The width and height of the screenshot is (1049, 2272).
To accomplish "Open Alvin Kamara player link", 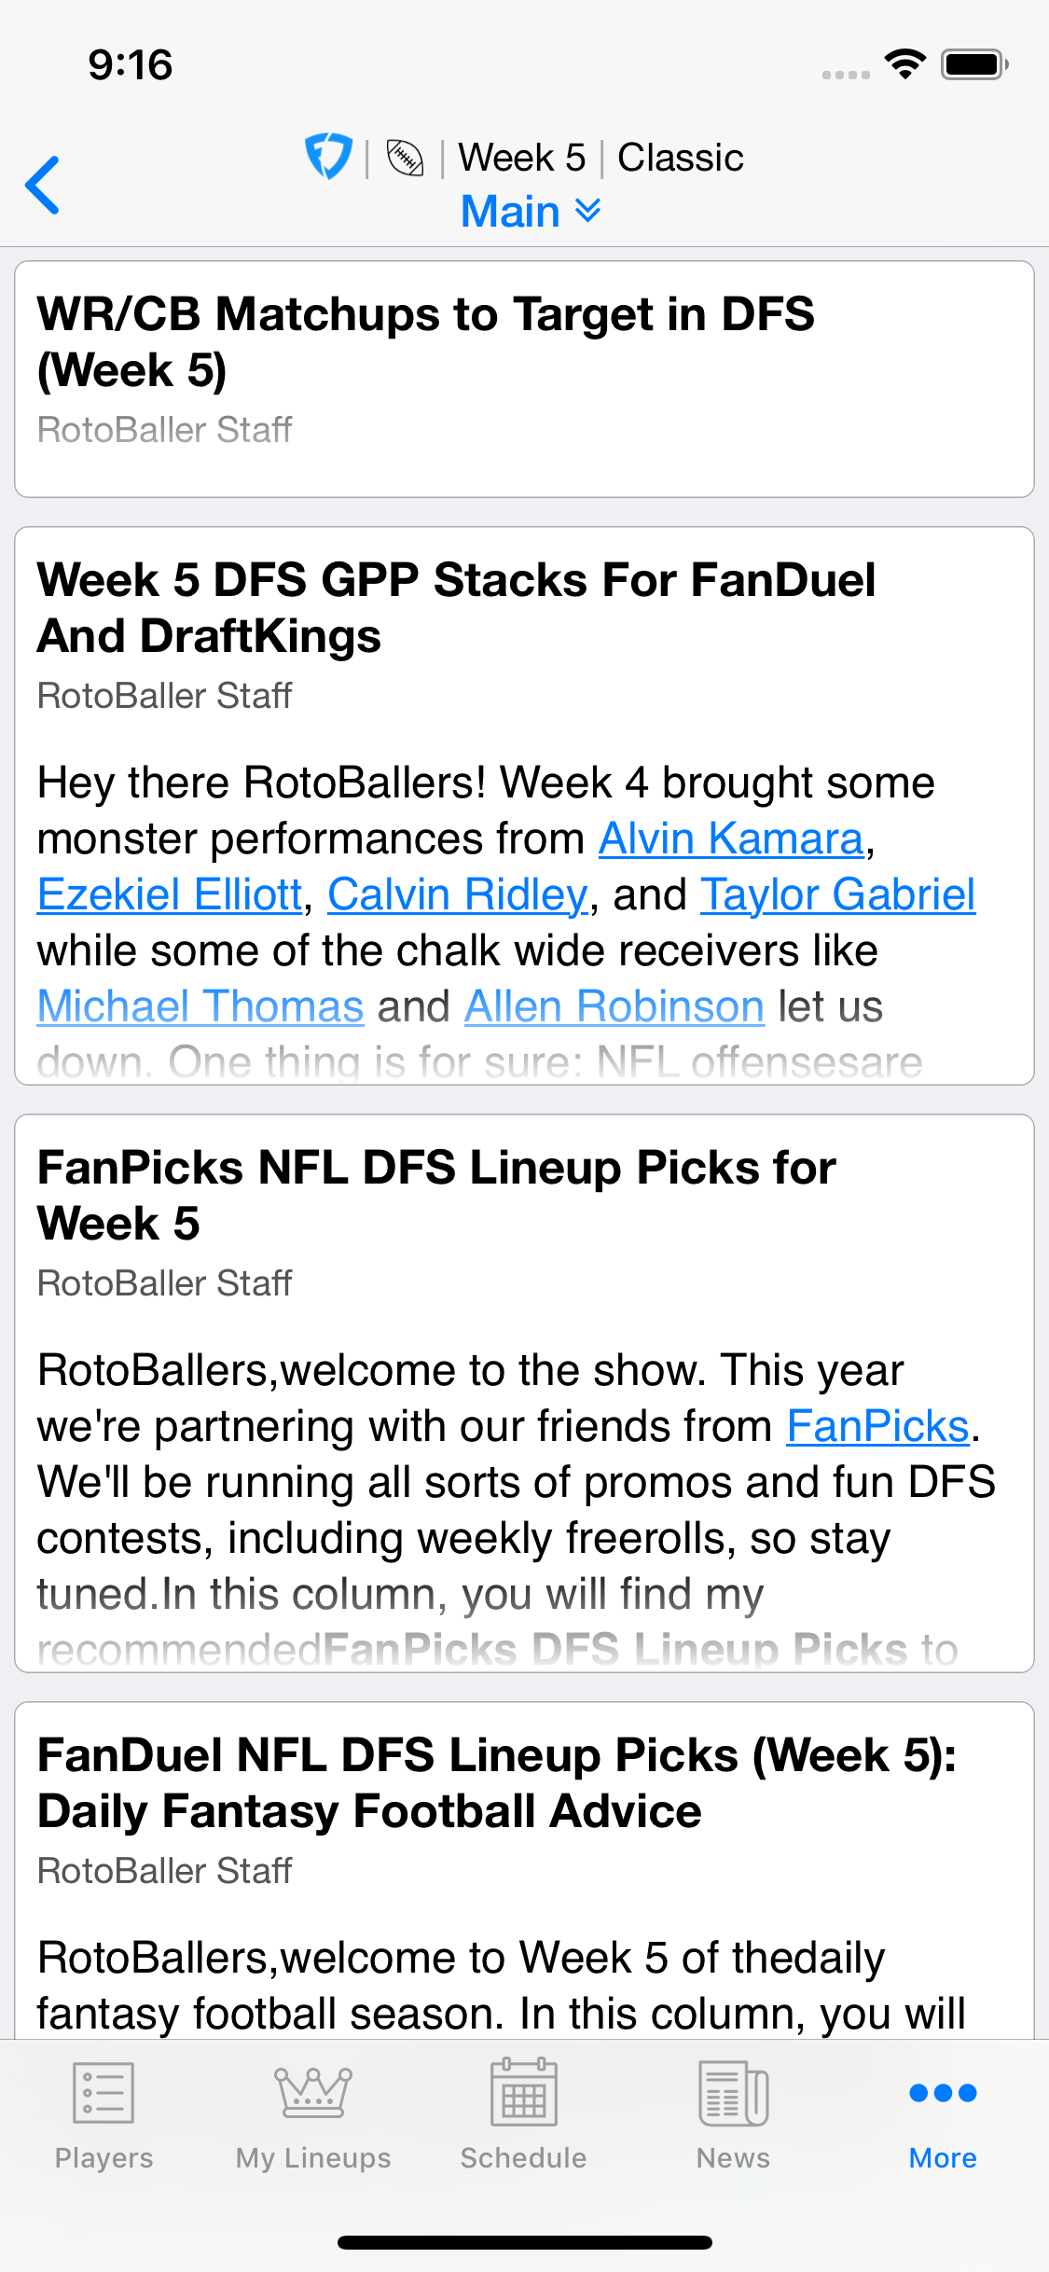I will [x=731, y=838].
